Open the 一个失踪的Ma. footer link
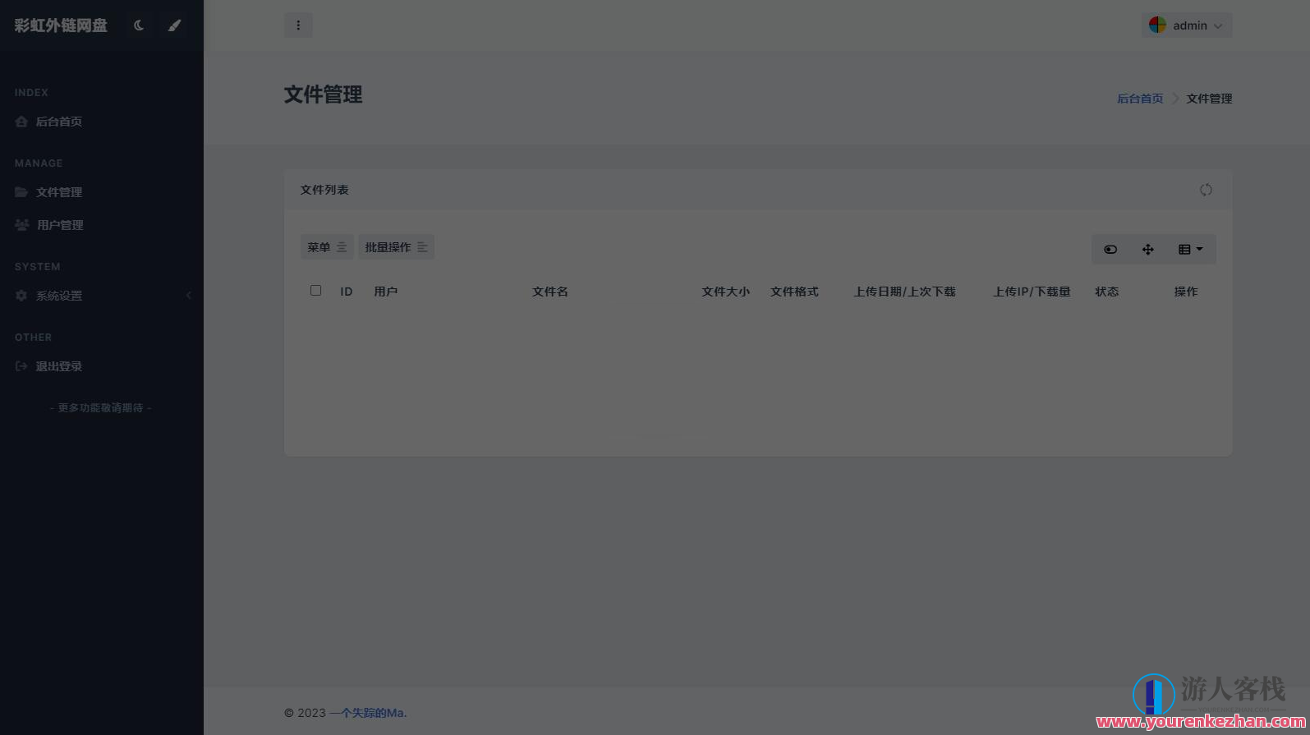Viewport: 1310px width, 735px height. point(368,713)
